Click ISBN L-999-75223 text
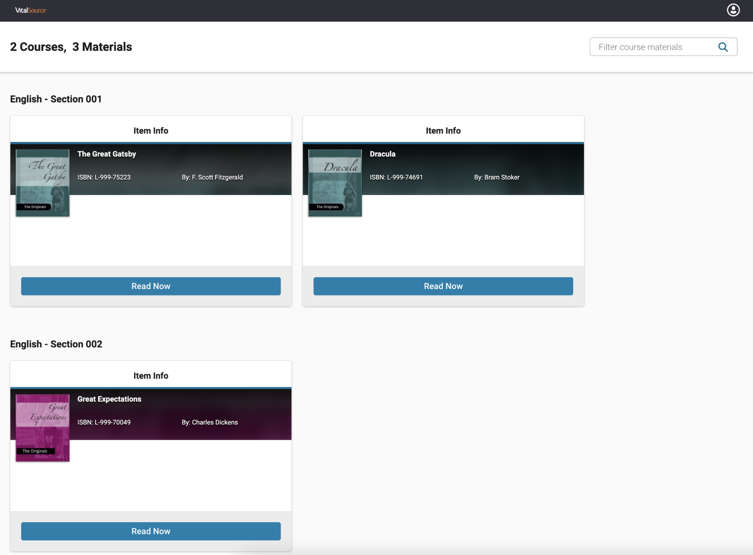This screenshot has width=753, height=555. click(104, 177)
